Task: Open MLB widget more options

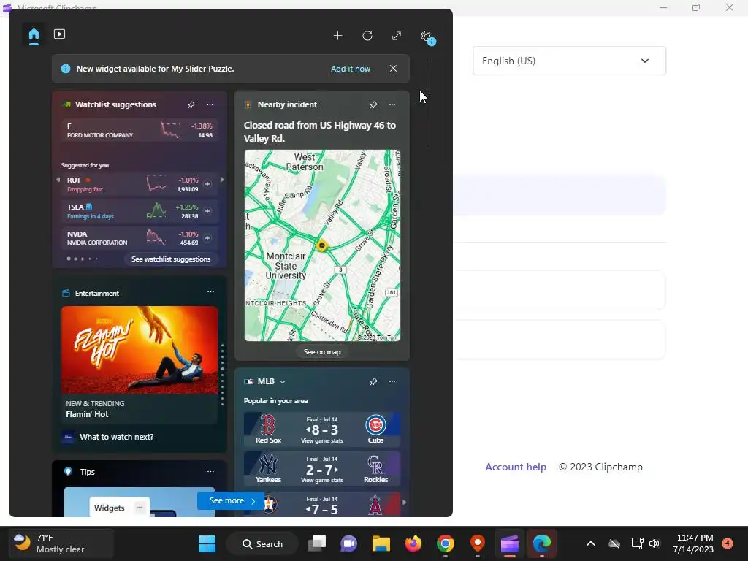Action: [x=392, y=381]
